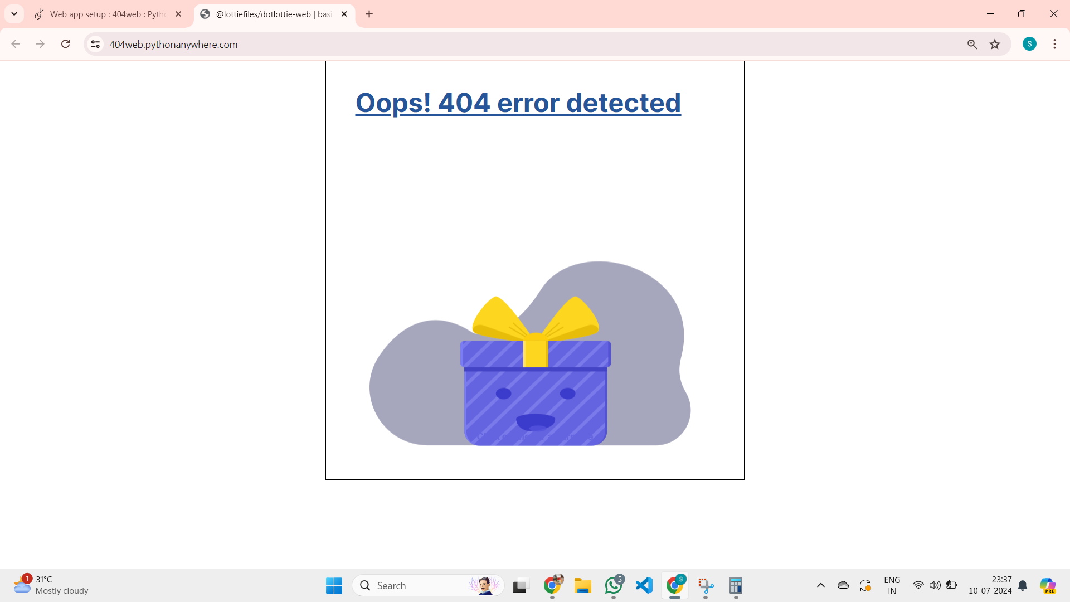Screen dimensions: 1070x602
Task: View site information icon
Action: pos(95,44)
